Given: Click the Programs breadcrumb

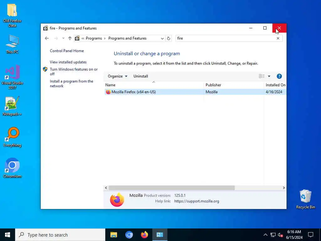Looking at the screenshot, I should pyautogui.click(x=94, y=38).
